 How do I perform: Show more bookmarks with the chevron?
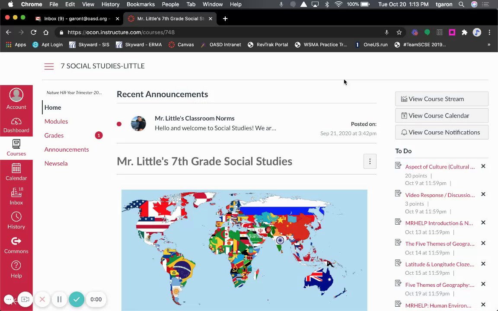(x=489, y=45)
